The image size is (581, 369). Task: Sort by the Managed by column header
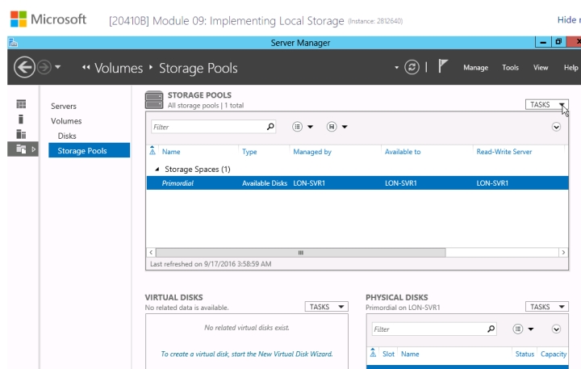pyautogui.click(x=311, y=151)
